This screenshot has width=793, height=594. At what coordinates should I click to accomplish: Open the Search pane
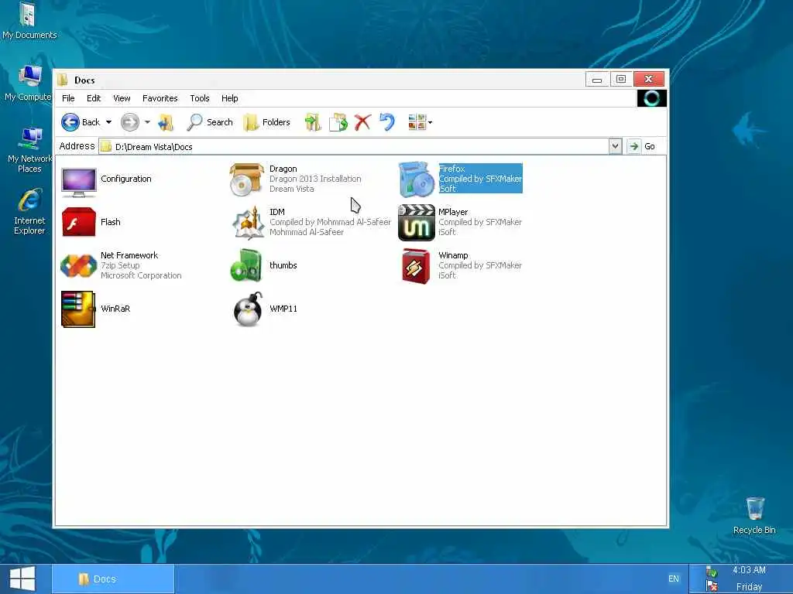tap(210, 122)
